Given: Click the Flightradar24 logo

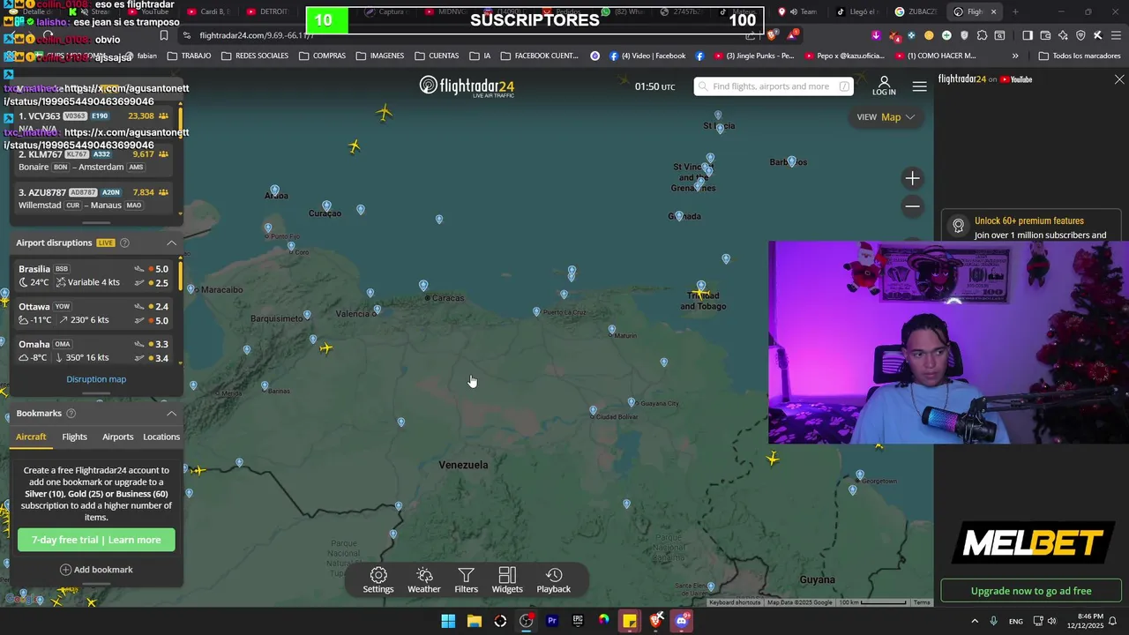Looking at the screenshot, I should (467, 86).
